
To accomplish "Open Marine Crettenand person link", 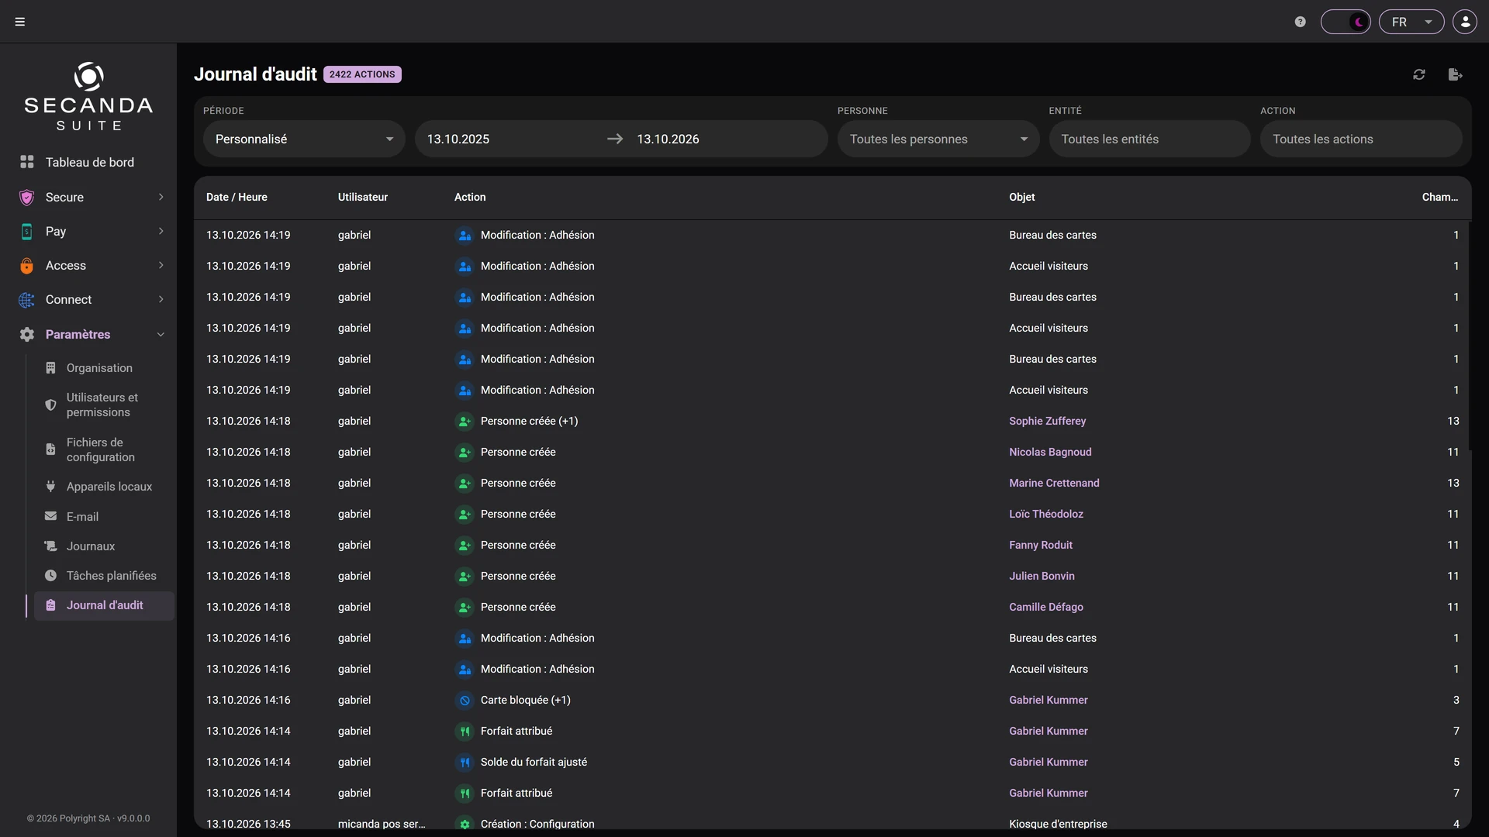I will tap(1054, 483).
